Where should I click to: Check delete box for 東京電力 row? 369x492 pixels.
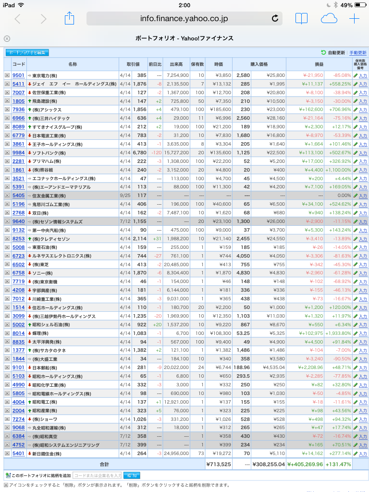point(7,75)
